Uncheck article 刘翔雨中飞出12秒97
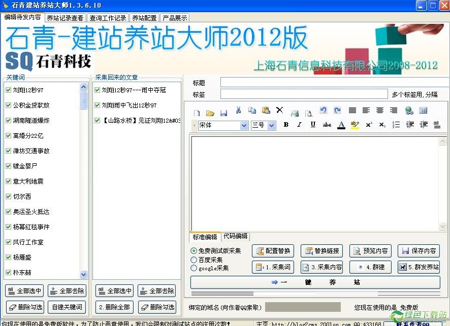 pos(98,105)
